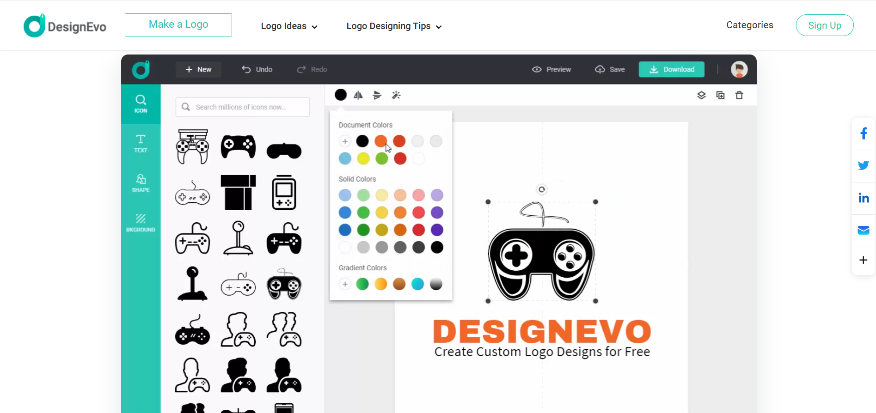The width and height of the screenshot is (876, 413).
Task: Open the effects magic wand tool
Action: pyautogui.click(x=396, y=95)
